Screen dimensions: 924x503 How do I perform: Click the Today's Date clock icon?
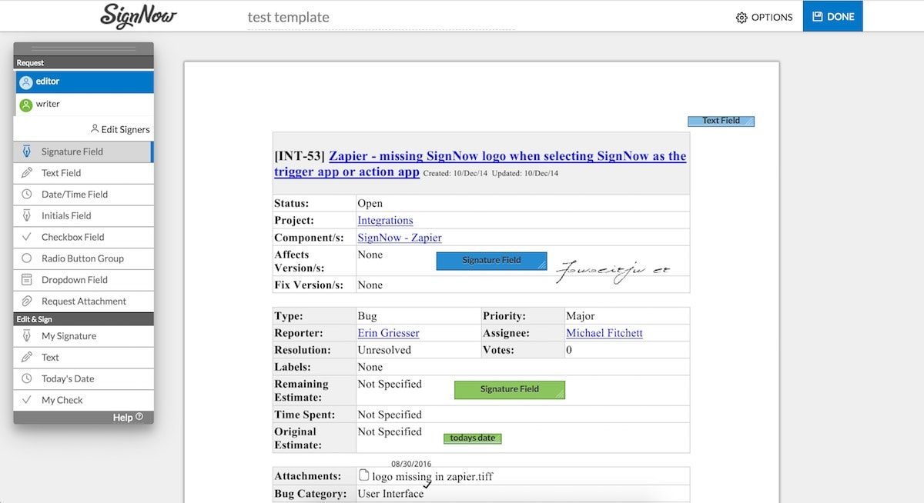tap(27, 378)
